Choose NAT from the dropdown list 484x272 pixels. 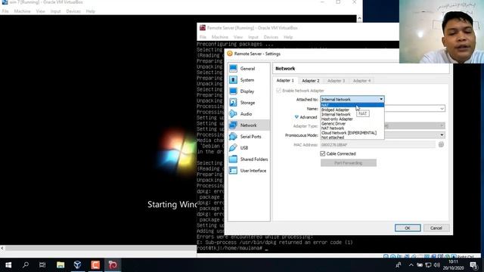(352, 105)
